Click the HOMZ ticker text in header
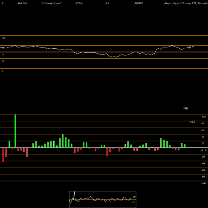The height and width of the screenshot is (208, 208). [x=139, y=3]
